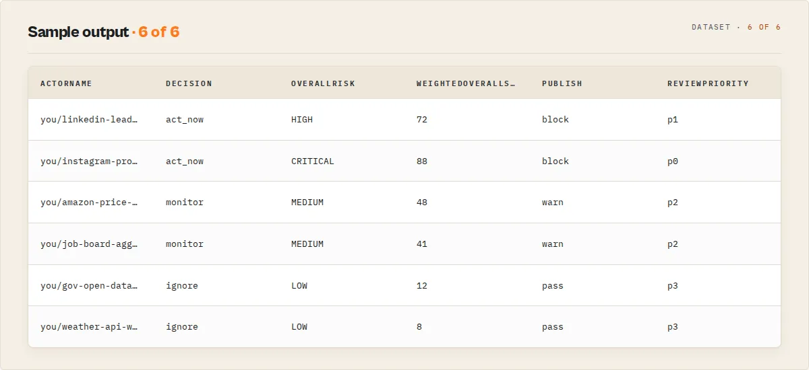Click the p0 review priority
Image resolution: width=809 pixels, height=370 pixels.
pyautogui.click(x=673, y=161)
